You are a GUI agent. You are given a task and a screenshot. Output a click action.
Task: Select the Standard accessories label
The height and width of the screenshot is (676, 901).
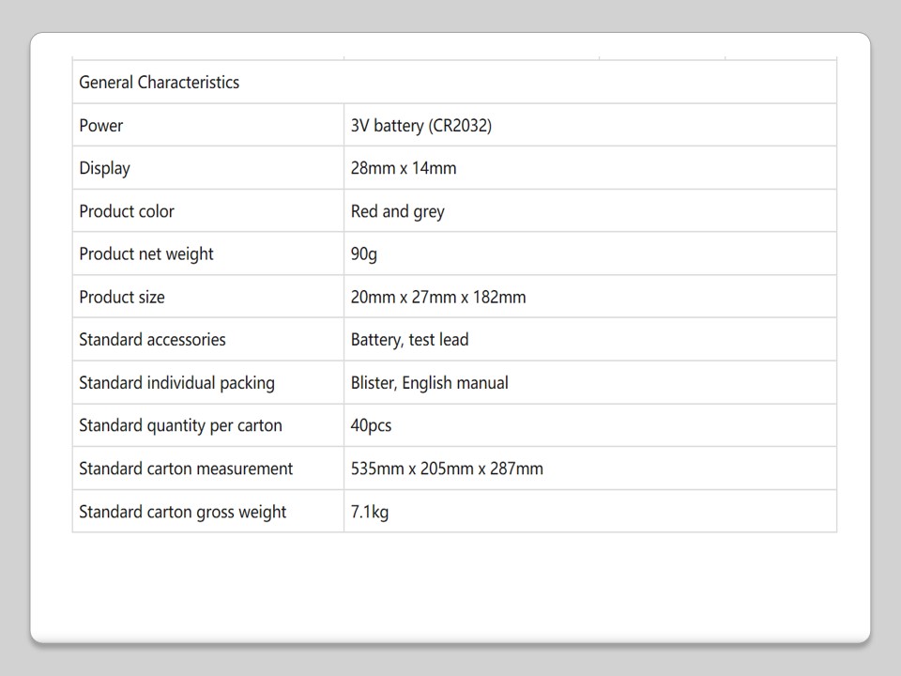click(x=152, y=340)
